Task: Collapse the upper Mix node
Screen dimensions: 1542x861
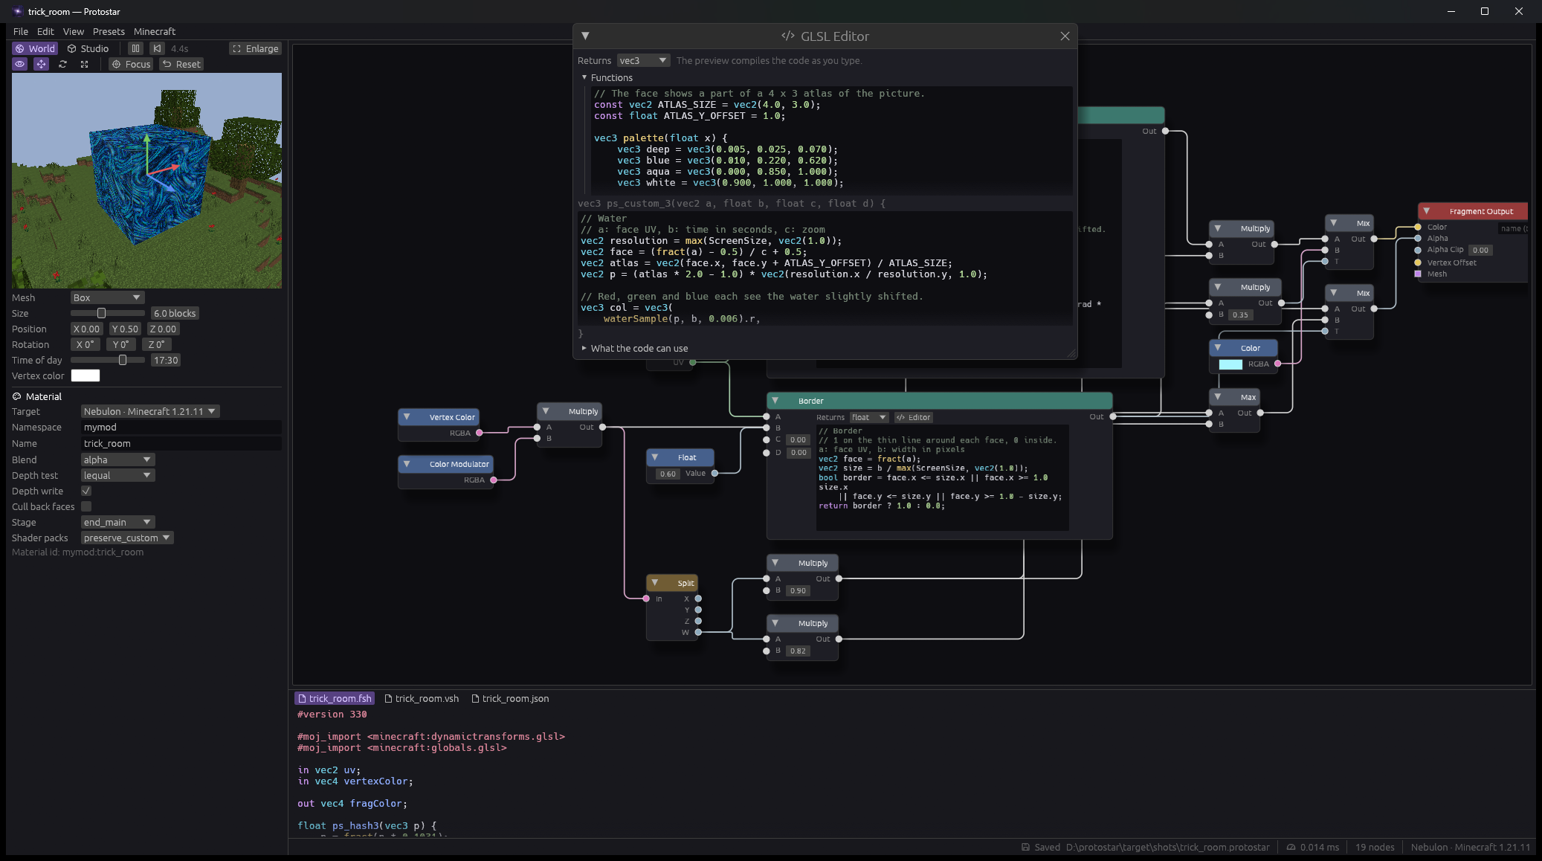Action: coord(1334,223)
